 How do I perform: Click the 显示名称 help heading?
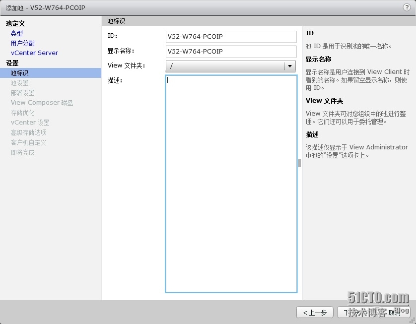pyautogui.click(x=318, y=60)
